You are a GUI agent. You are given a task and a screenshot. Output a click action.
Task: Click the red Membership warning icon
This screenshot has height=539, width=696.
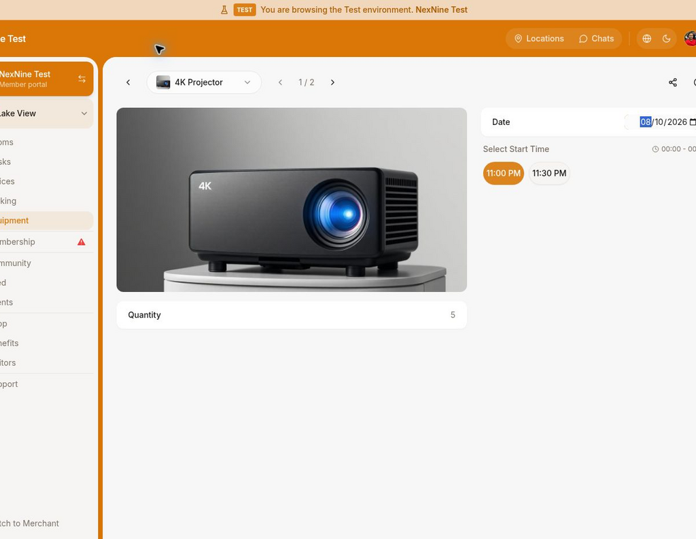point(82,242)
